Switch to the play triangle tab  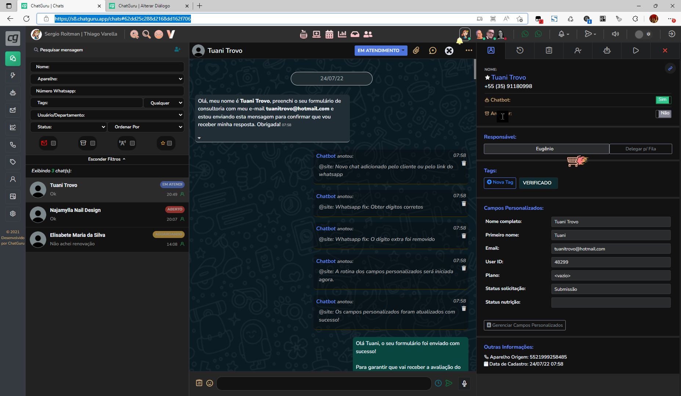(636, 50)
